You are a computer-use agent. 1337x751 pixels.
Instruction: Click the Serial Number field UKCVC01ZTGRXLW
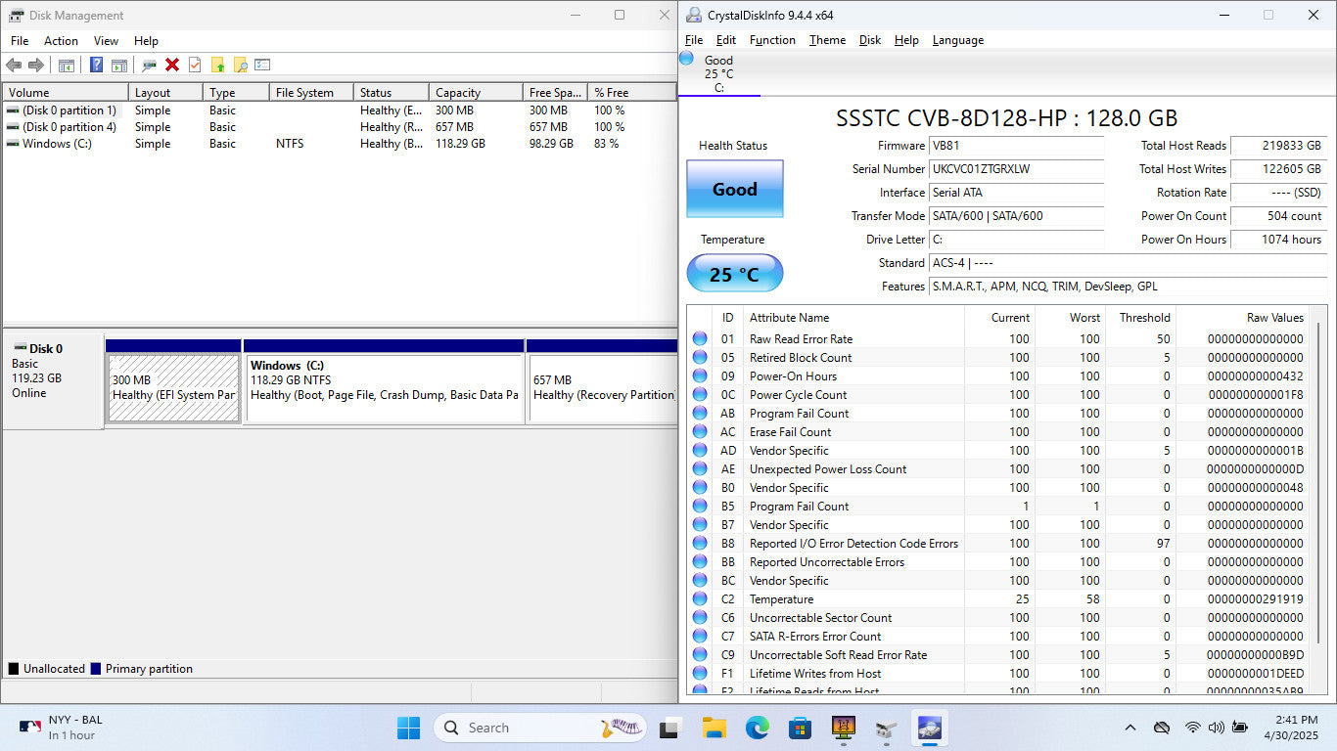pyautogui.click(x=1016, y=169)
